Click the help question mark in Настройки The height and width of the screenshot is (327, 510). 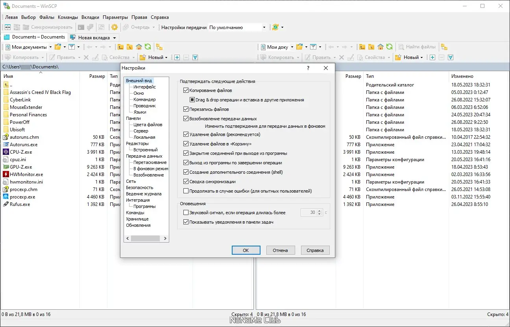(x=308, y=68)
